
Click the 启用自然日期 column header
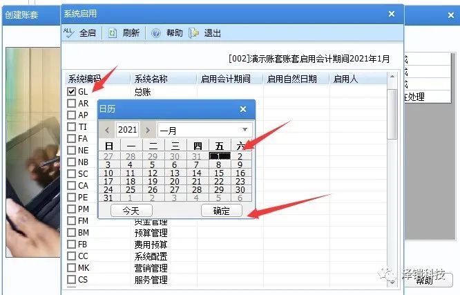point(296,79)
